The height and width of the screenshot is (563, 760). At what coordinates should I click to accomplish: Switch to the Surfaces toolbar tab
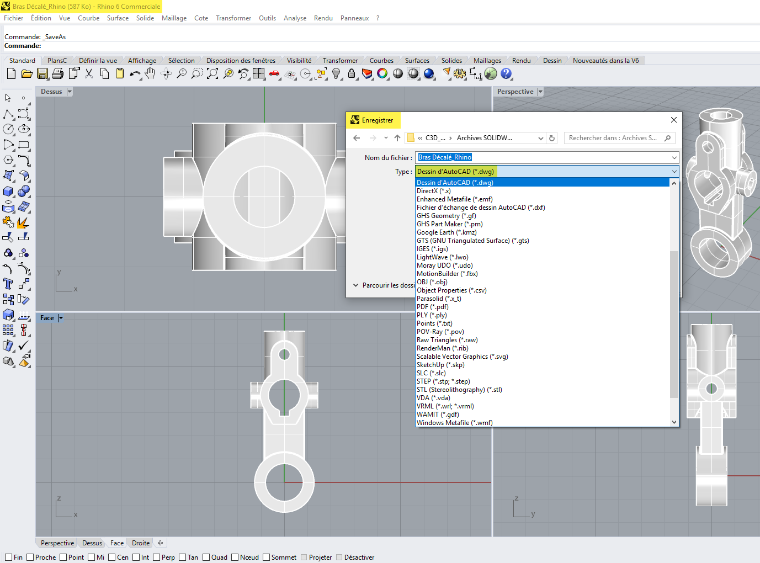[418, 60]
